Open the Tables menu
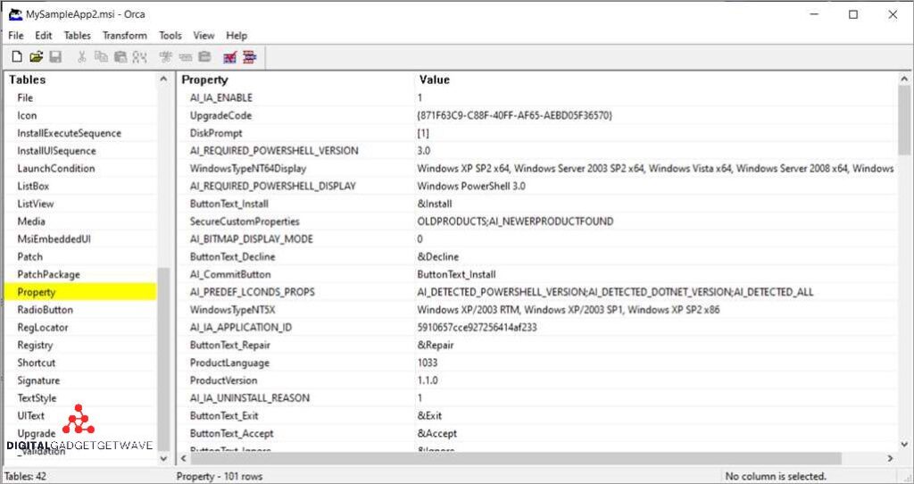The width and height of the screenshot is (914, 484). point(77,36)
